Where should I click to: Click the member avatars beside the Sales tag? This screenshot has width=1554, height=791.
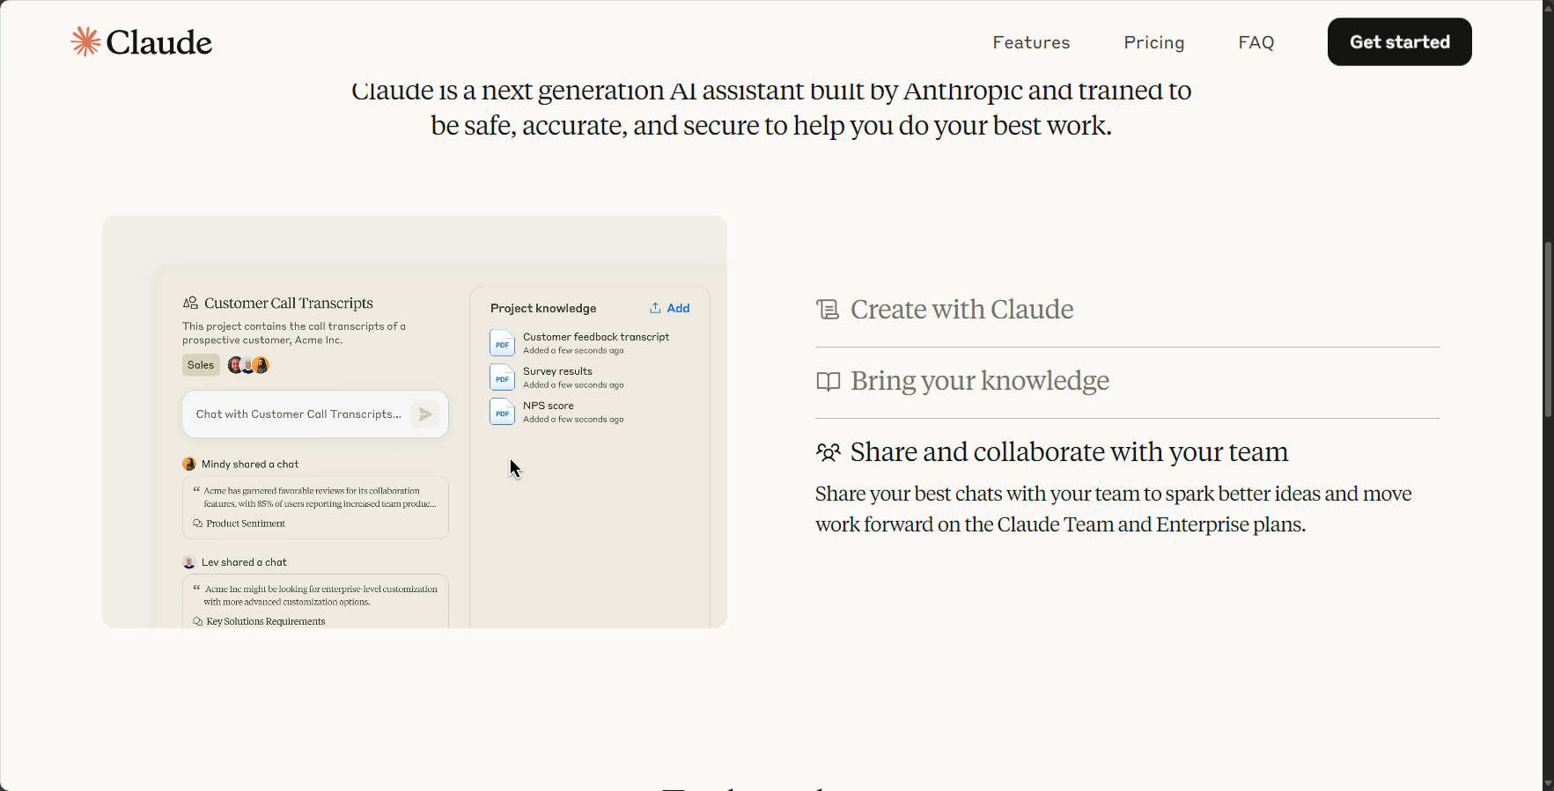tap(248, 365)
